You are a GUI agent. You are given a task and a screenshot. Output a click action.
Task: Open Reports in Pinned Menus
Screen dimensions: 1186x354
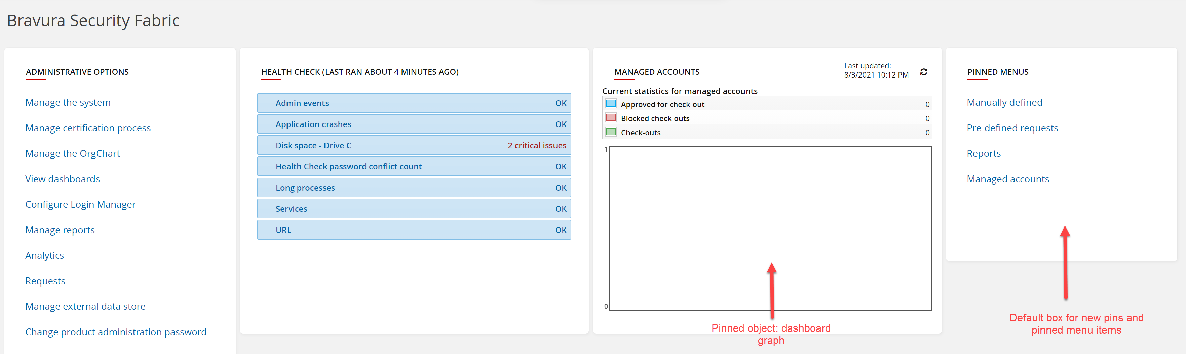pos(984,153)
